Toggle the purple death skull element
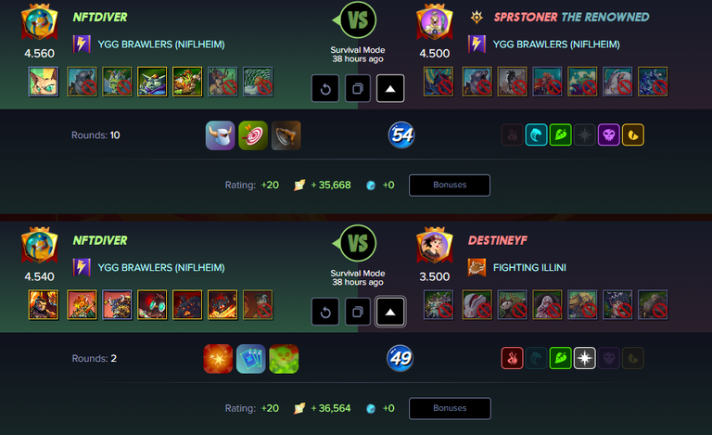The width and height of the screenshot is (712, 435). (608, 134)
